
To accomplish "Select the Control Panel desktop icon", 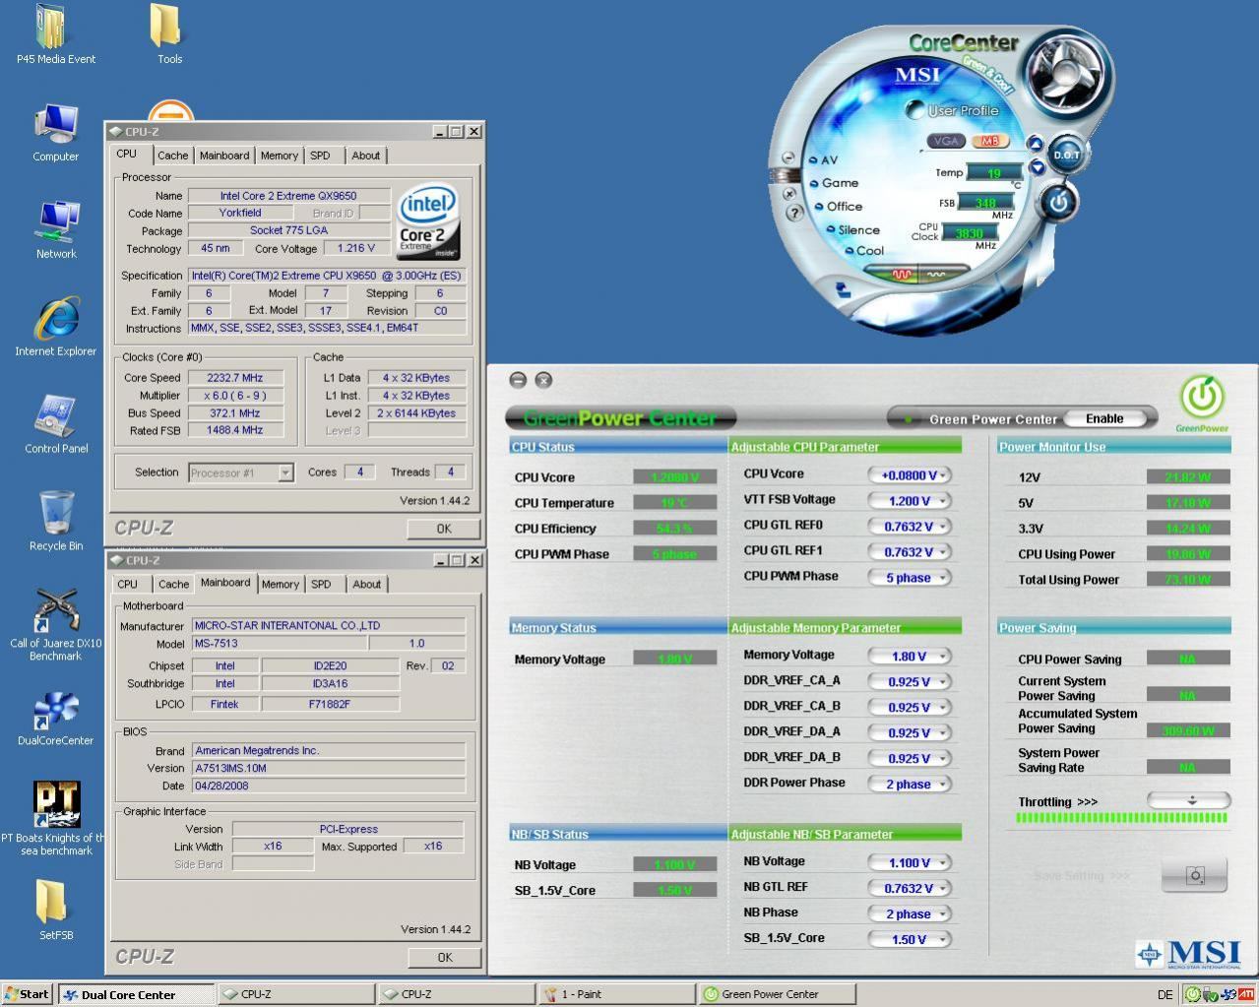I will (56, 424).
